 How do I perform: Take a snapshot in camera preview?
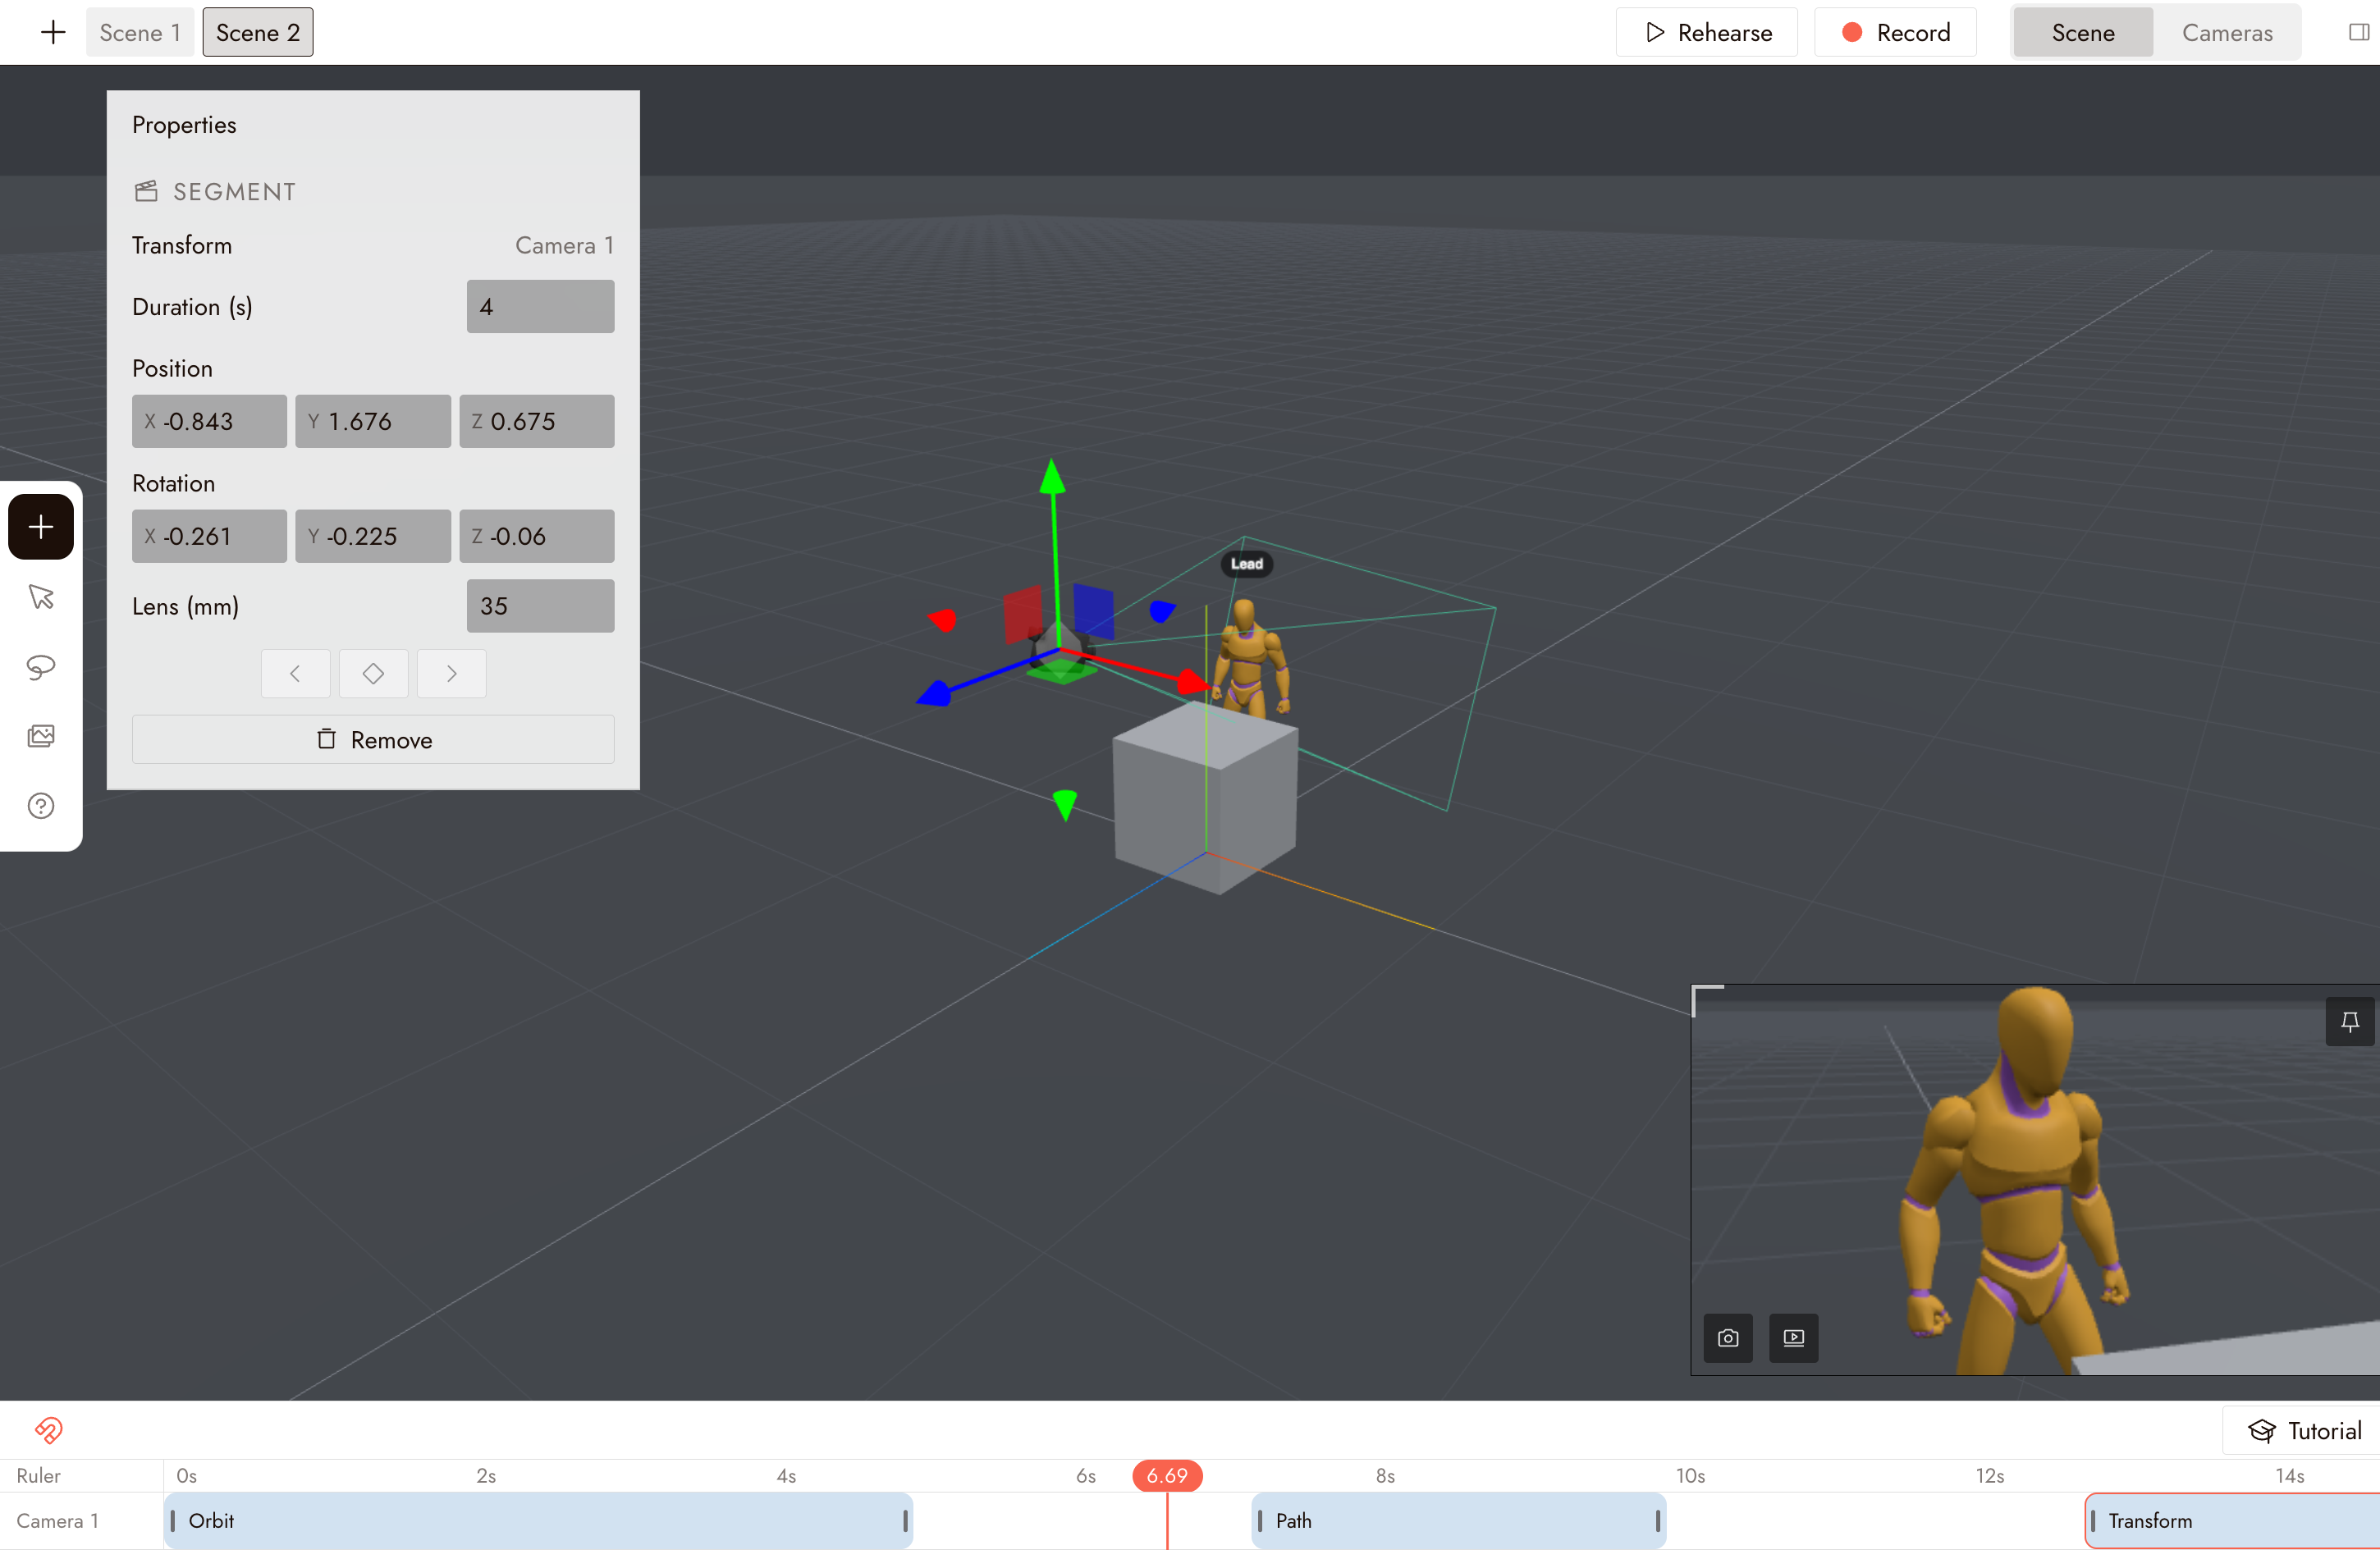pos(1728,1338)
